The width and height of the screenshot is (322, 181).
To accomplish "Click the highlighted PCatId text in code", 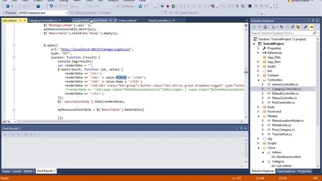I will (121, 77).
